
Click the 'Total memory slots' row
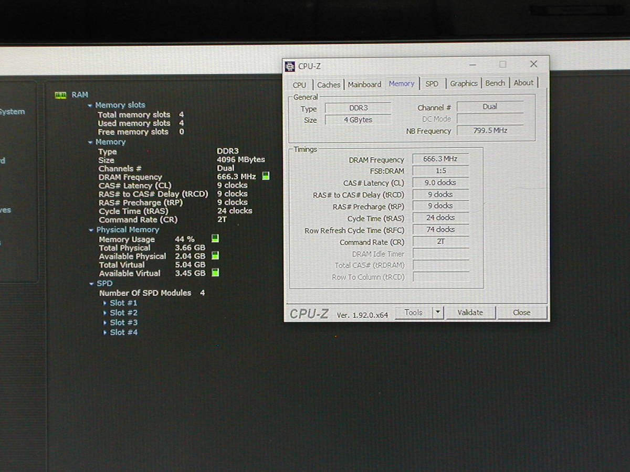pyautogui.click(x=141, y=114)
